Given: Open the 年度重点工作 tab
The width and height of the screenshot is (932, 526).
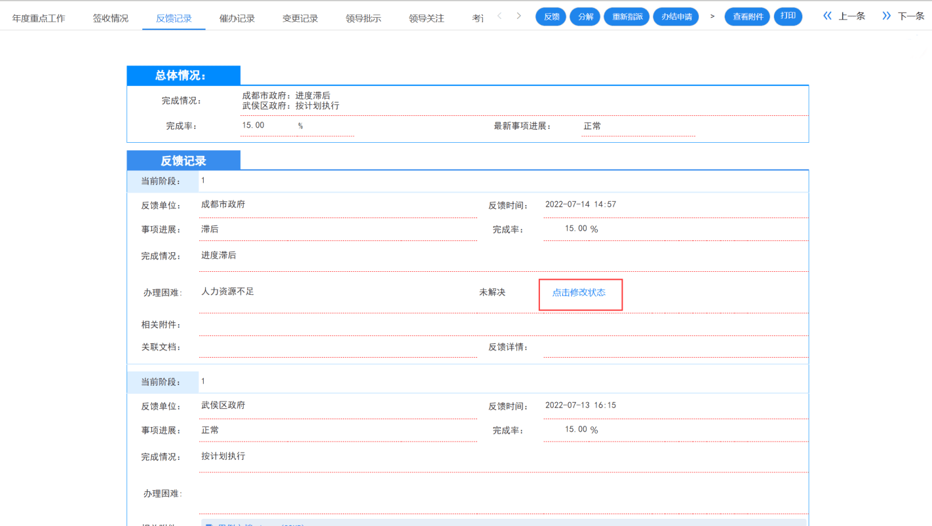Looking at the screenshot, I should pyautogui.click(x=39, y=18).
